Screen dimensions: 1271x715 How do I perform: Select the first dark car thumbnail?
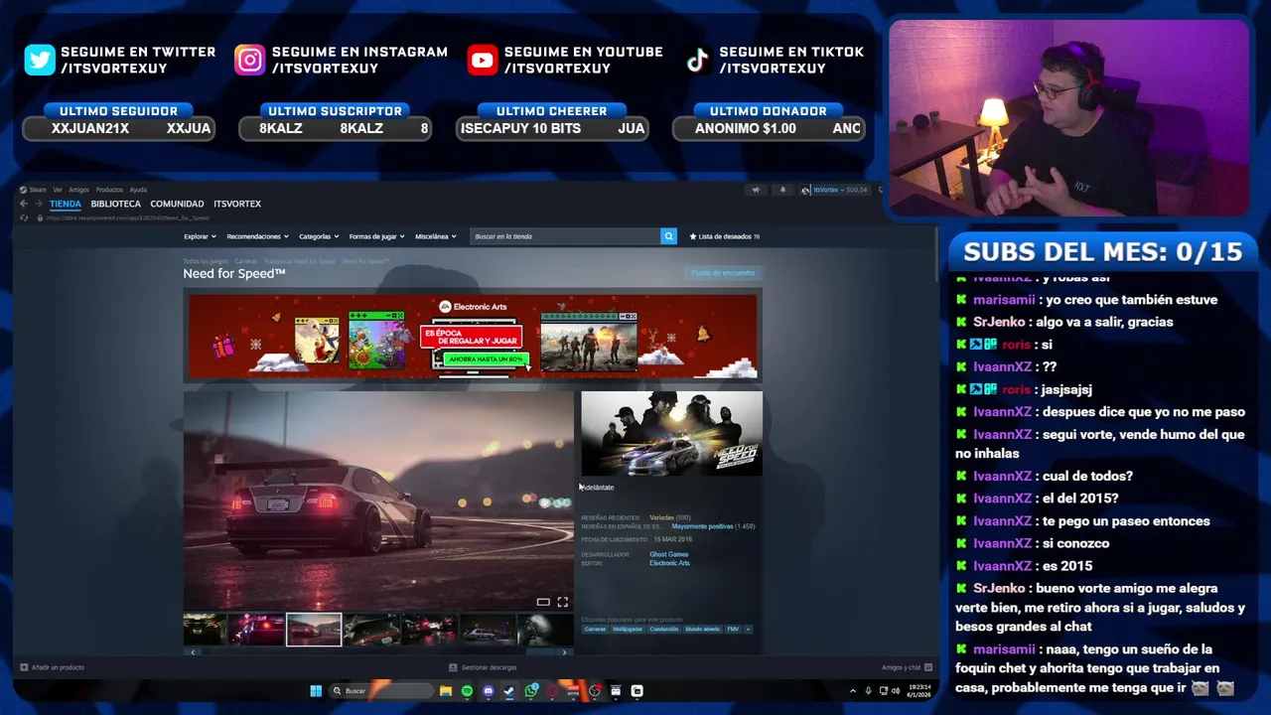click(x=205, y=630)
